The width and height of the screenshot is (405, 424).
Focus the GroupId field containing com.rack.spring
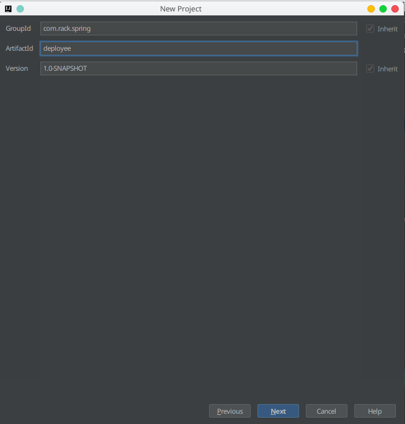coord(198,29)
